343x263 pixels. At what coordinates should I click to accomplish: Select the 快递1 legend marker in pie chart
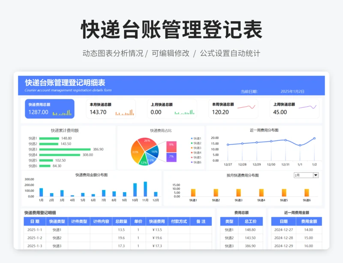[x=192, y=139]
